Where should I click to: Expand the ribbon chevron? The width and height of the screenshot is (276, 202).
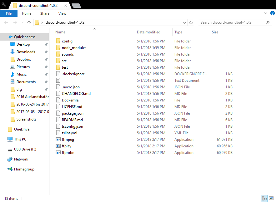[x=266, y=13]
